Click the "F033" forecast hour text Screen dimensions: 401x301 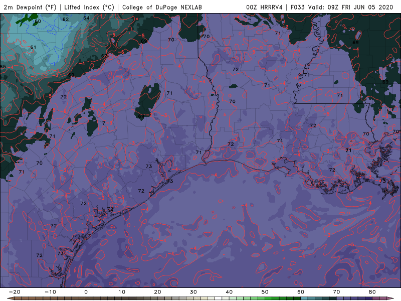coord(298,8)
